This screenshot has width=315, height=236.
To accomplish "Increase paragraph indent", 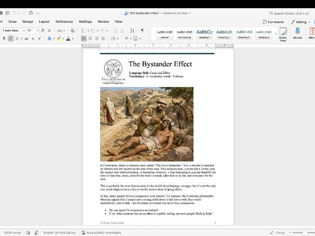I will click(x=122, y=30).
